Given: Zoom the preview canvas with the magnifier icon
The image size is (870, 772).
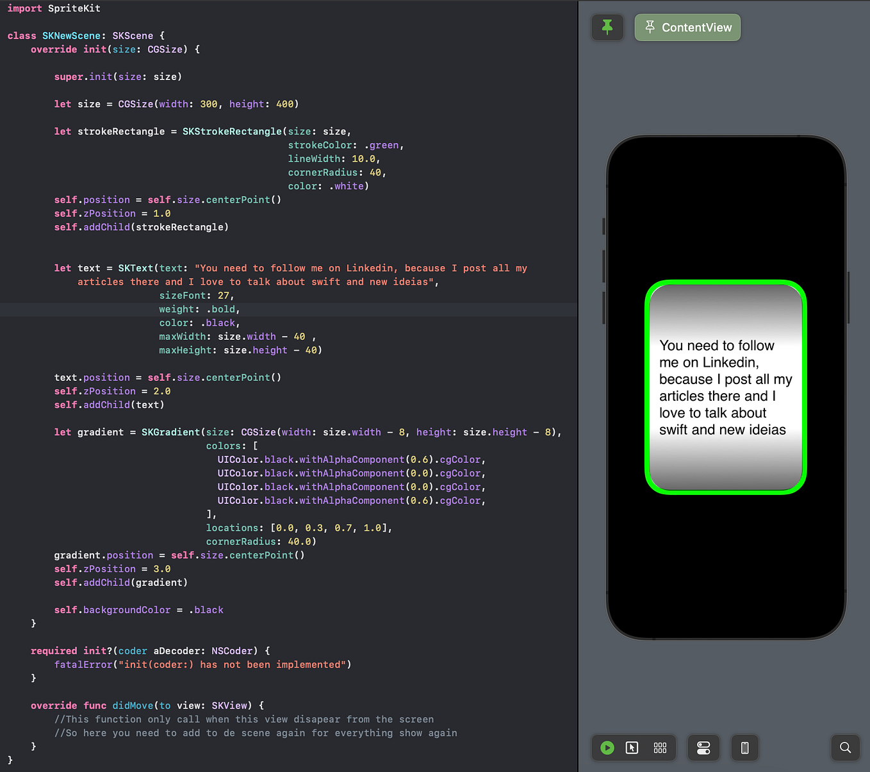Looking at the screenshot, I should 845,747.
